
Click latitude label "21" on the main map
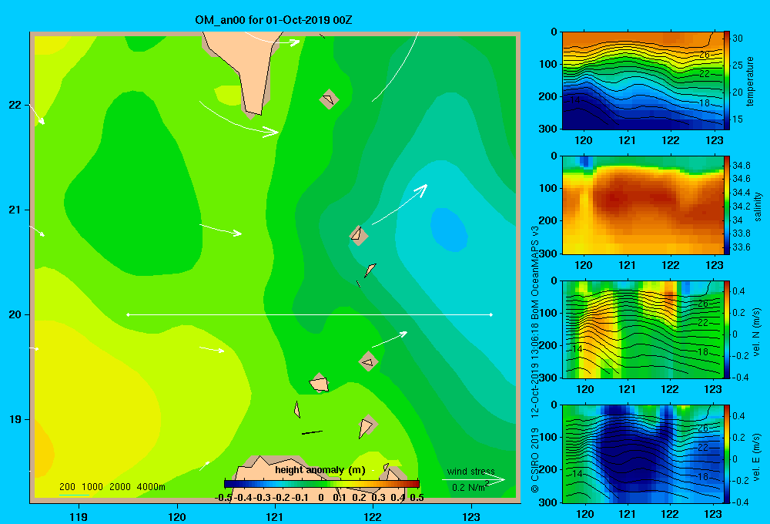pos(15,210)
